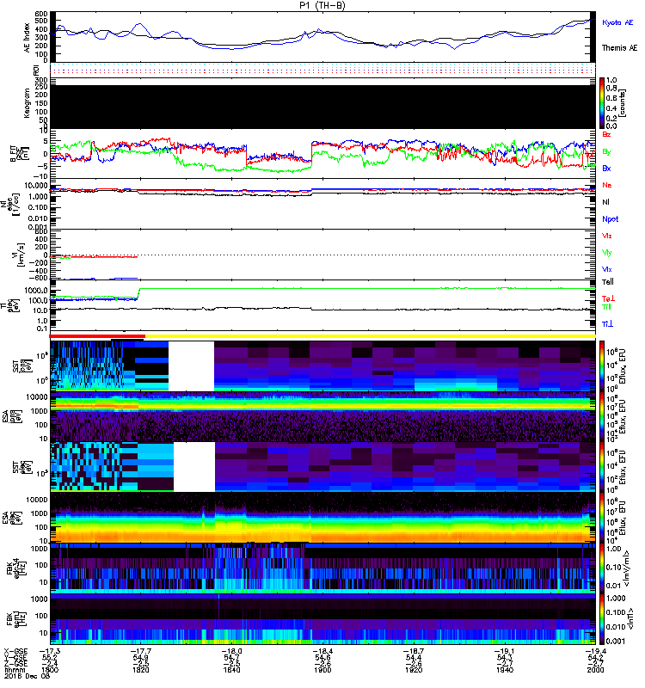Click the AE index line plot panel
Image resolution: width=645 pixels, height=688 pixels.
pyautogui.click(x=322, y=37)
